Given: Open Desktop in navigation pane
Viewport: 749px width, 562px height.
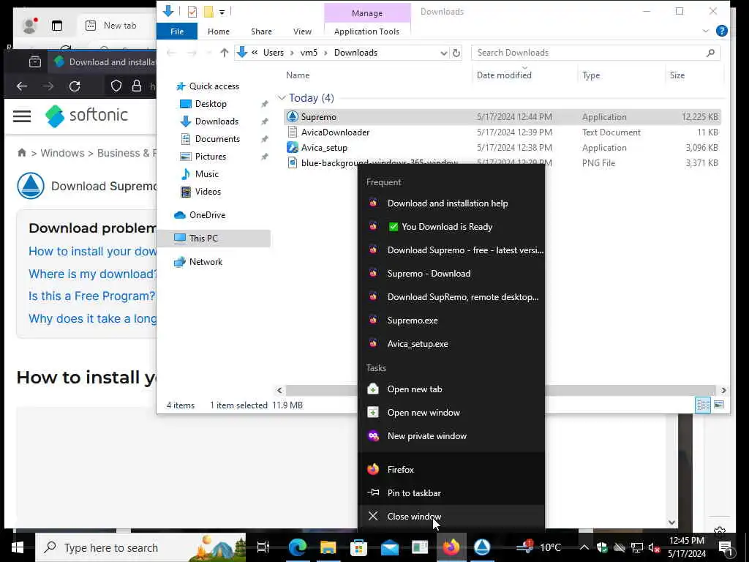Looking at the screenshot, I should [211, 104].
